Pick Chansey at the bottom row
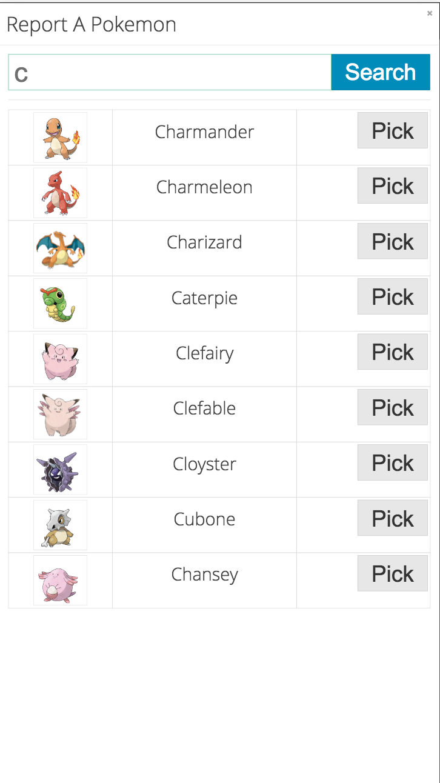Image resolution: width=440 pixels, height=783 pixels. 392,573
